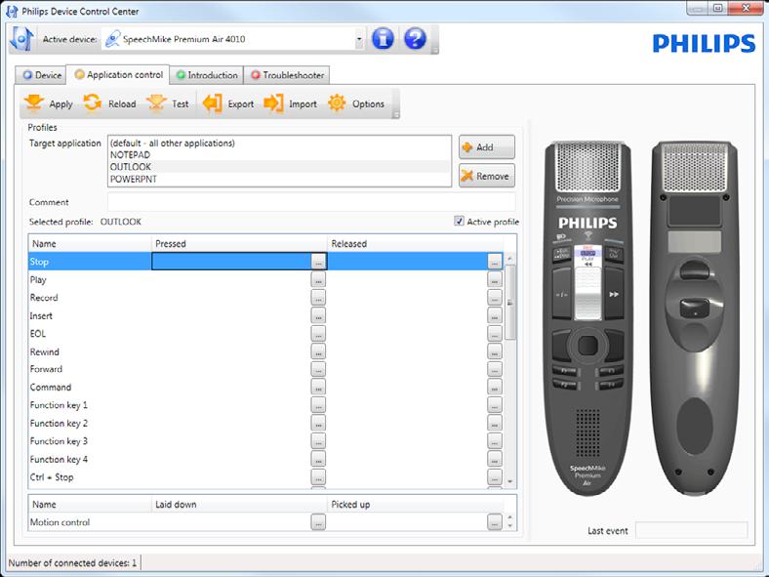Open the Introduction tab
Viewport: 769px width, 577px height.
pyautogui.click(x=207, y=75)
